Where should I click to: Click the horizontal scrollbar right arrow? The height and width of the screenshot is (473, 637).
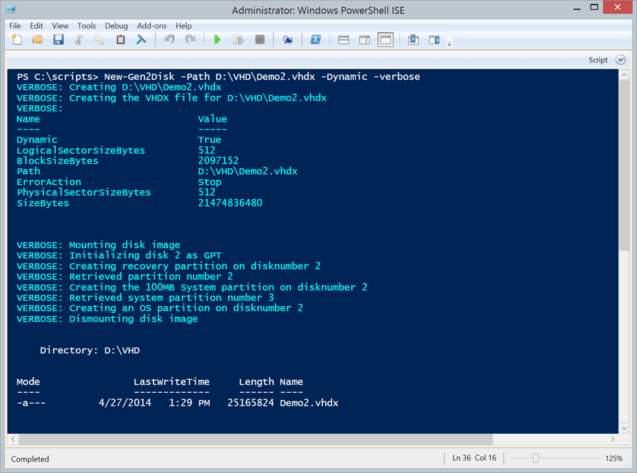(612, 439)
